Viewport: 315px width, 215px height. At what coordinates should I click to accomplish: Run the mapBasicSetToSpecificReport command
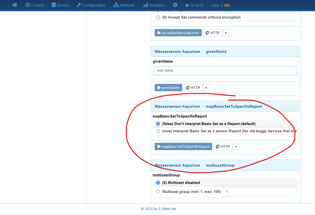click(x=183, y=147)
